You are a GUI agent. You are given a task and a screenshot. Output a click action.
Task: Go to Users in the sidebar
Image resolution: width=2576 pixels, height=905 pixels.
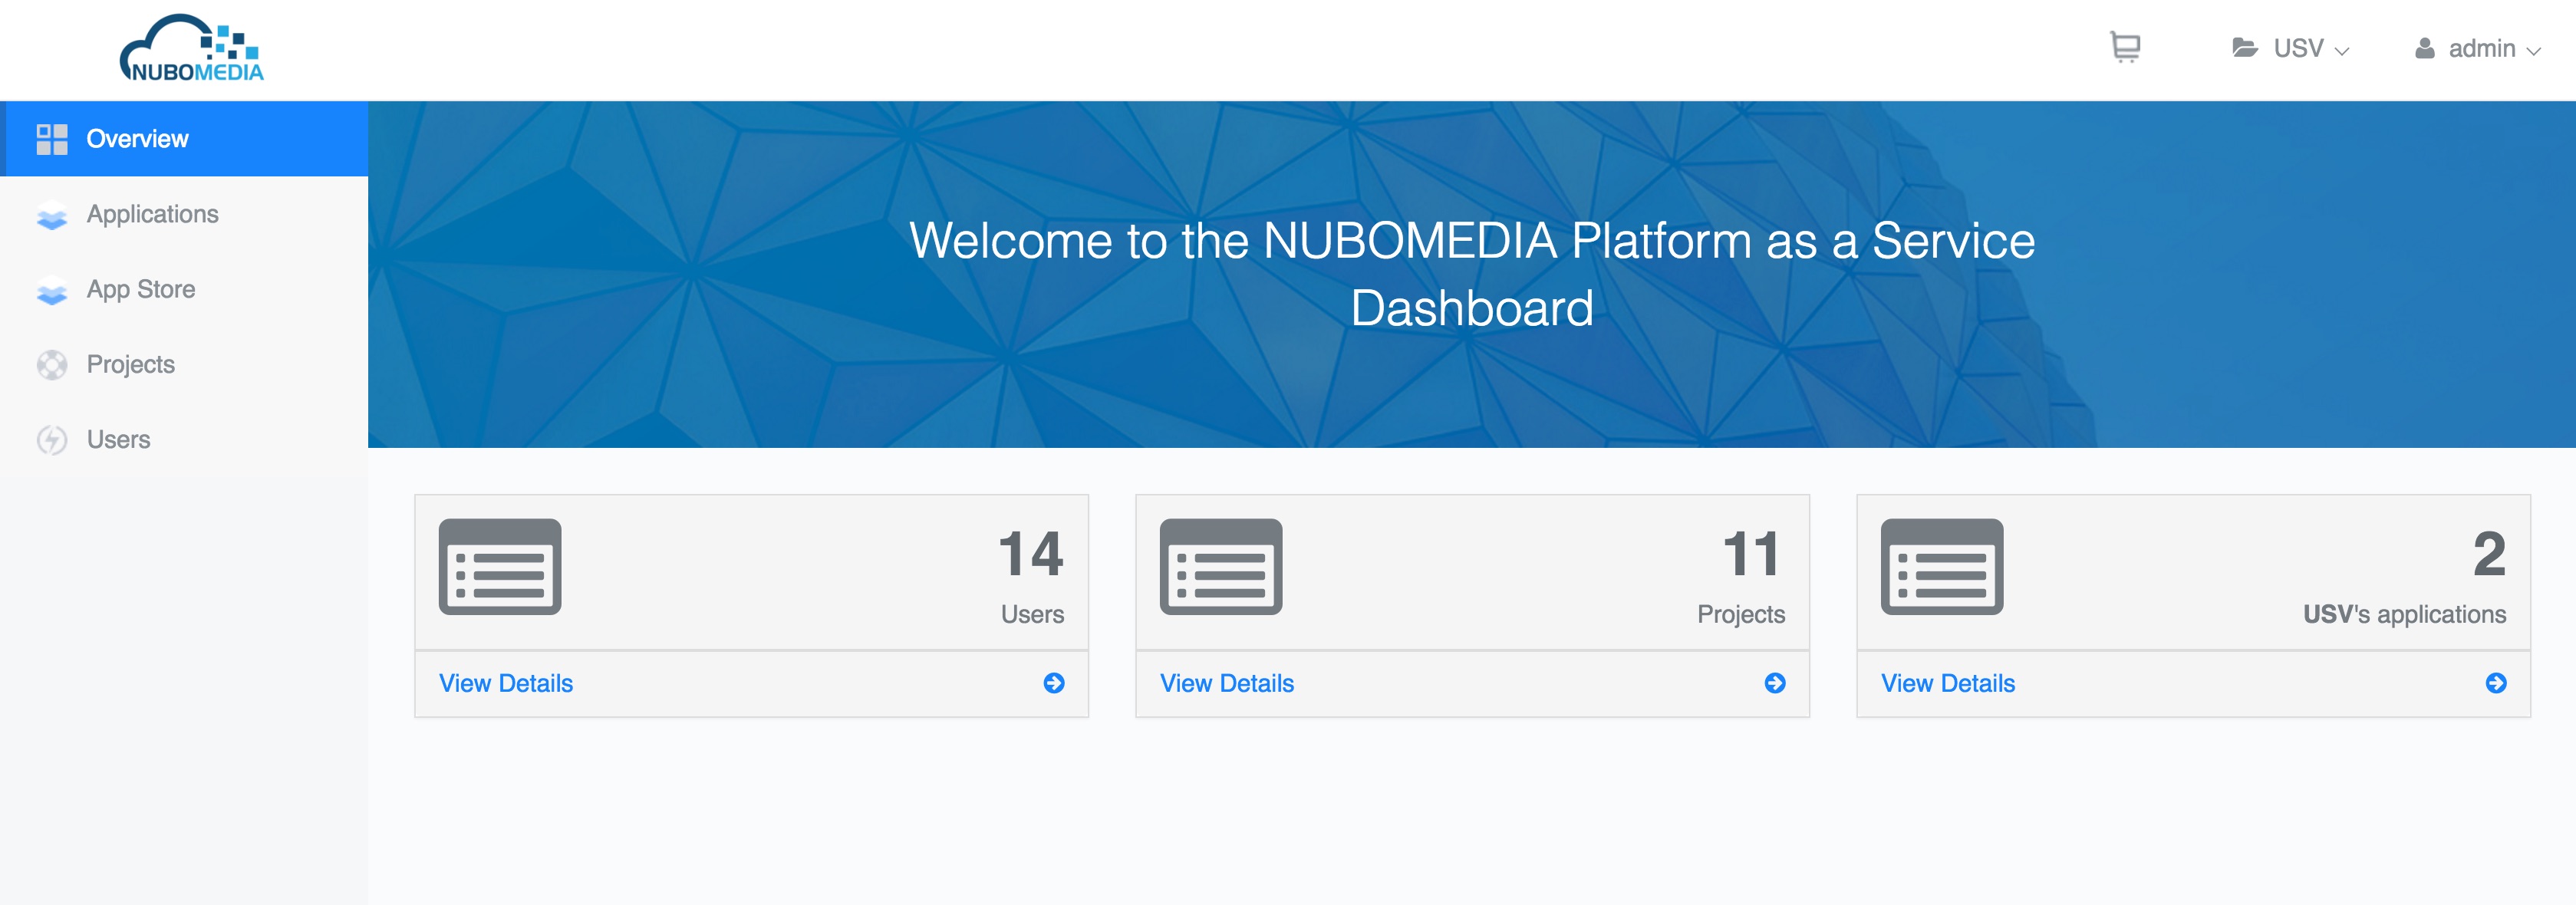(x=184, y=439)
